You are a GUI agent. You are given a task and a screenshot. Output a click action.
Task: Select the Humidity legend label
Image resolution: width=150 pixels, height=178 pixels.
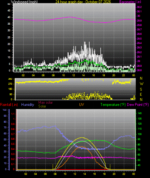[28, 105]
